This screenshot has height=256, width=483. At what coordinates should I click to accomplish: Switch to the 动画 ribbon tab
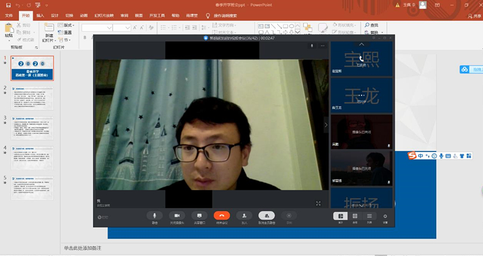[x=84, y=15]
